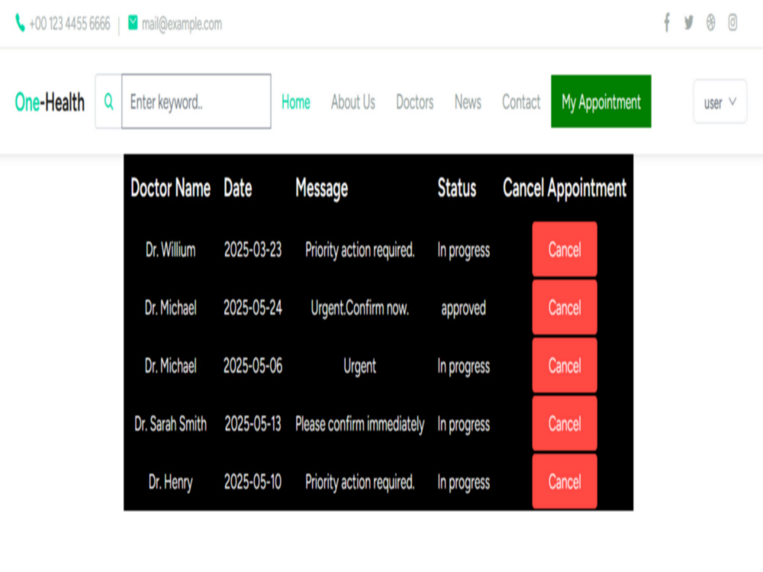Viewport: 763px width, 572px height.
Task: Click the Urgent message on 2025-05-06 row
Action: click(359, 366)
